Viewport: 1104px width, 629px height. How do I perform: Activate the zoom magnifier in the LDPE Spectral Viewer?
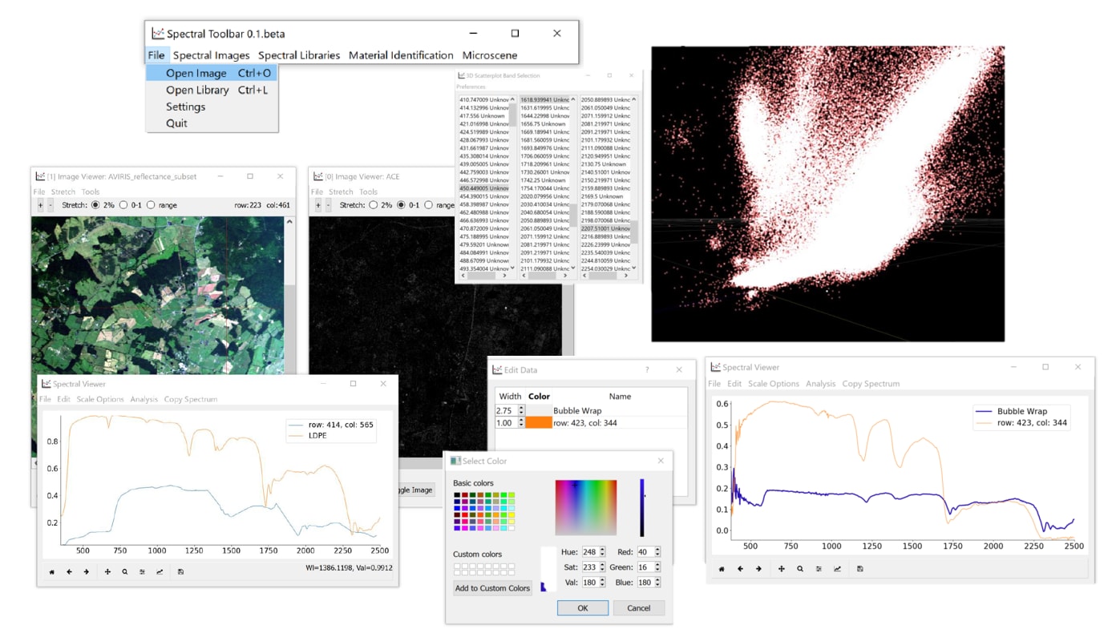(x=125, y=572)
